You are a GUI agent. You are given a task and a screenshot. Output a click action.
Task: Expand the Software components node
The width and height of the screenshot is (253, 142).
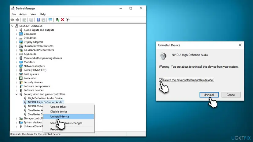click(16, 86)
